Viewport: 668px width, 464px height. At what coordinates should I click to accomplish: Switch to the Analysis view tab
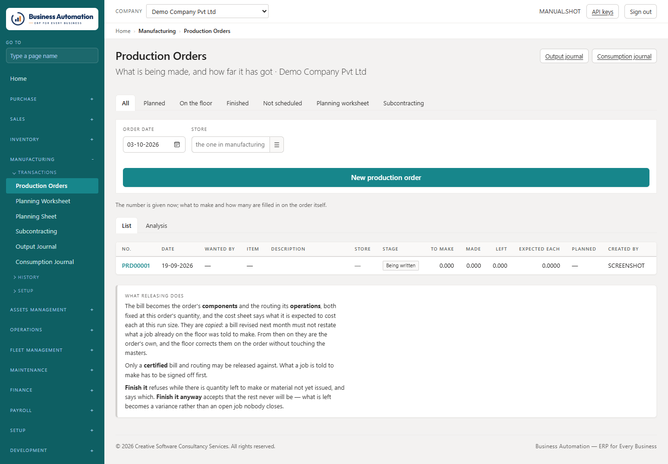(x=156, y=226)
